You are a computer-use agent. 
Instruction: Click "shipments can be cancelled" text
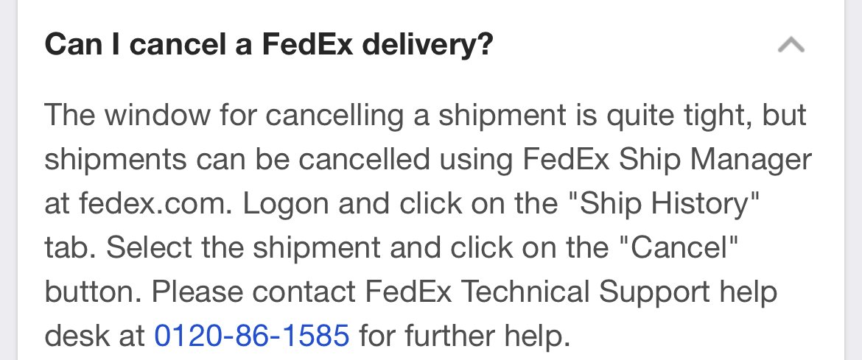pos(237,160)
